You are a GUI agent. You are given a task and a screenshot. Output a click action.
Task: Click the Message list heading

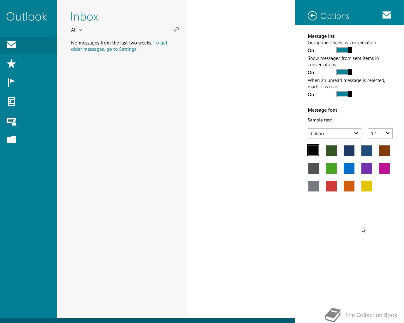(321, 36)
